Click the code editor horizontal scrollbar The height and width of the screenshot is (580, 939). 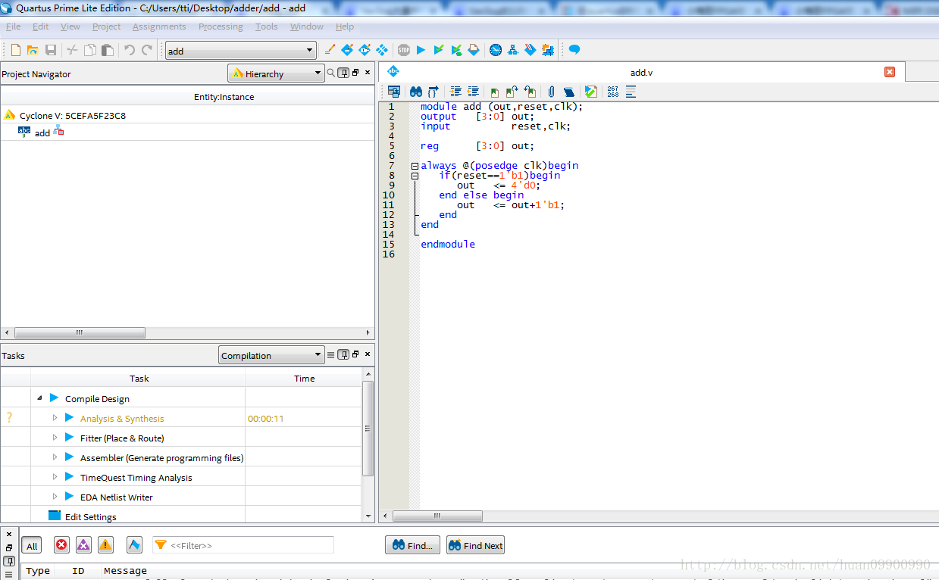click(437, 516)
